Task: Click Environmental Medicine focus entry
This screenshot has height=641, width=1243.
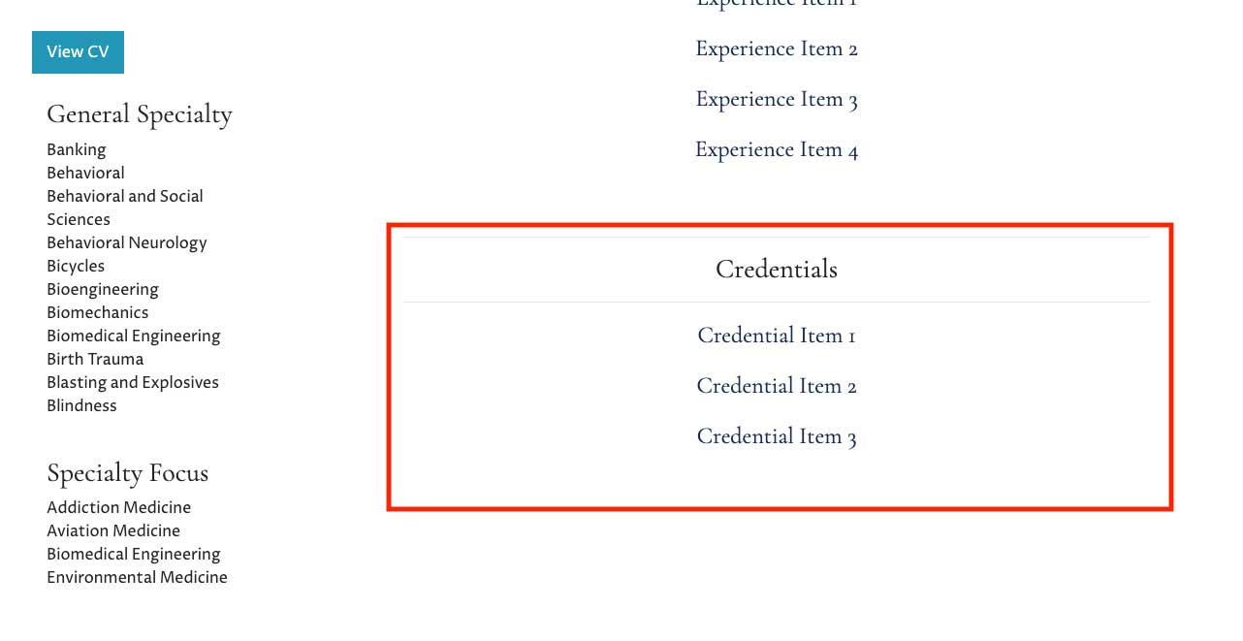Action: (x=137, y=577)
